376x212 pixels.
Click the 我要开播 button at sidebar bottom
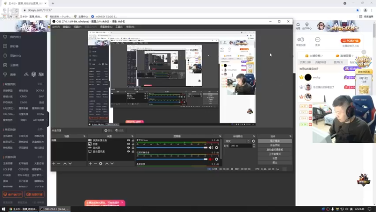tap(34, 195)
